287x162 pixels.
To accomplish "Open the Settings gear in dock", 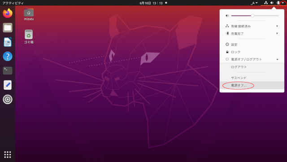I will (8, 99).
